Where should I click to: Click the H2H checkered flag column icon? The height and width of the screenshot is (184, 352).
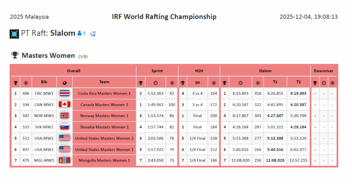pos(197,83)
